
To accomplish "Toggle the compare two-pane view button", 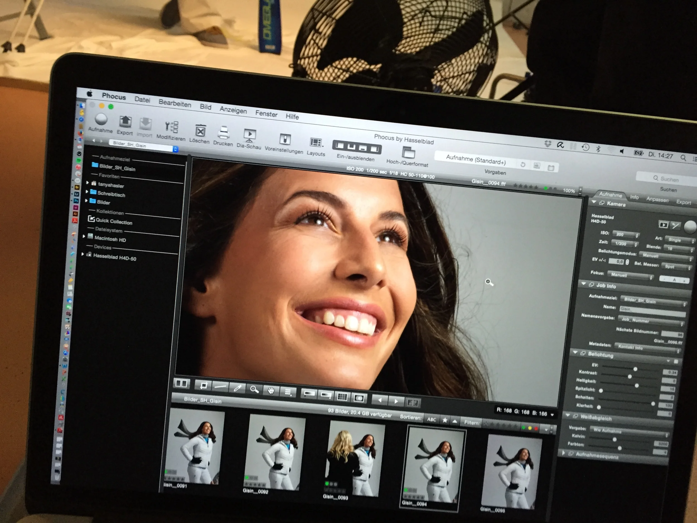I will click(181, 384).
